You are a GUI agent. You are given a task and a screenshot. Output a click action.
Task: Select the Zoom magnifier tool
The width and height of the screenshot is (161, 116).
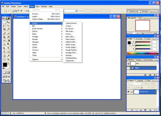pos(8,59)
